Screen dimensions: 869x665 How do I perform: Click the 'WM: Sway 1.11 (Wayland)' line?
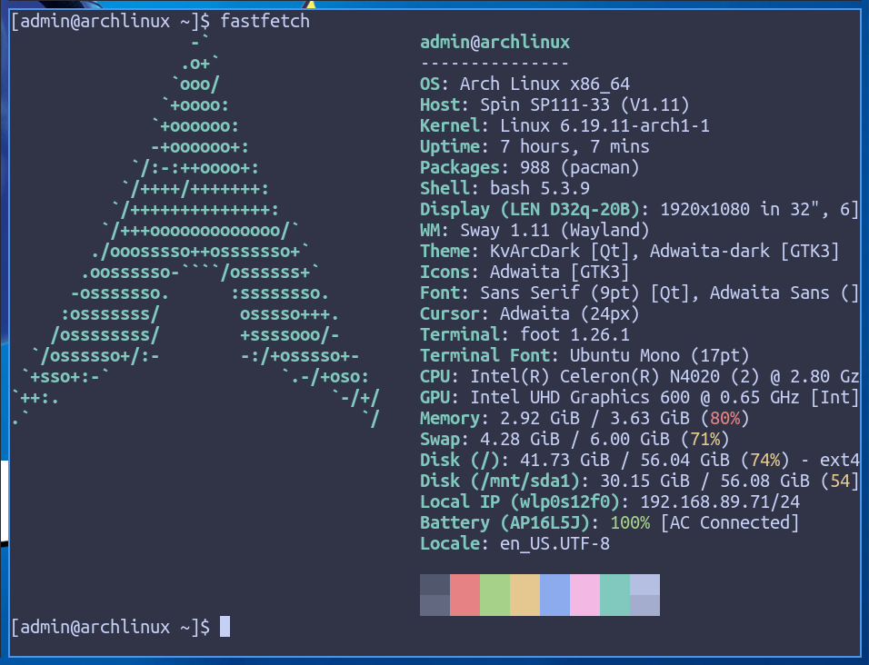534,231
